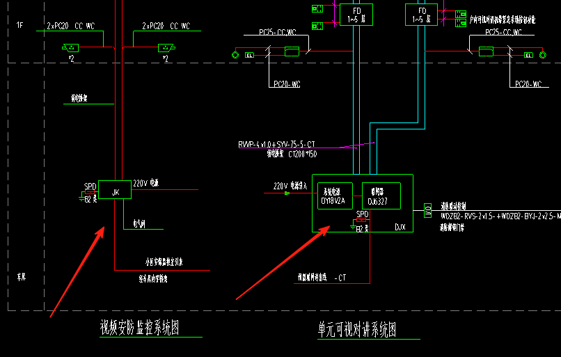This screenshot has height=357, width=561.
Task: Select the I/O module symbol
Action: (427, 210)
